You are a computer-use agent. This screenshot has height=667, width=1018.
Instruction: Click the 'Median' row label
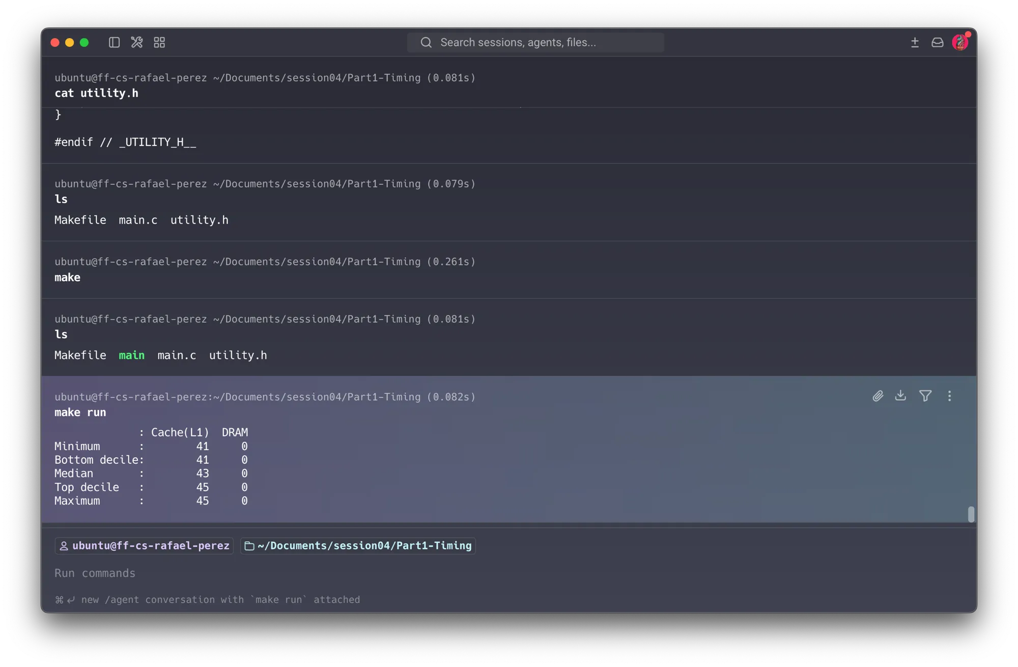click(x=74, y=474)
